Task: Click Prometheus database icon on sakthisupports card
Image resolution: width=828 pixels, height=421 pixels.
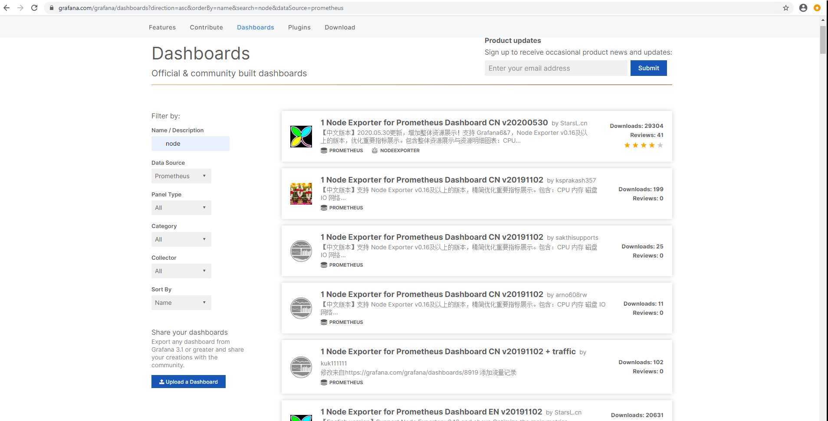Action: click(x=324, y=265)
